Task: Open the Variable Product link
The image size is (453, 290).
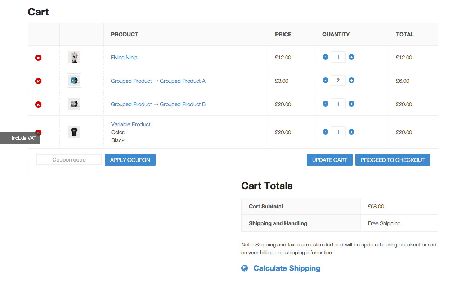Action: point(131,124)
